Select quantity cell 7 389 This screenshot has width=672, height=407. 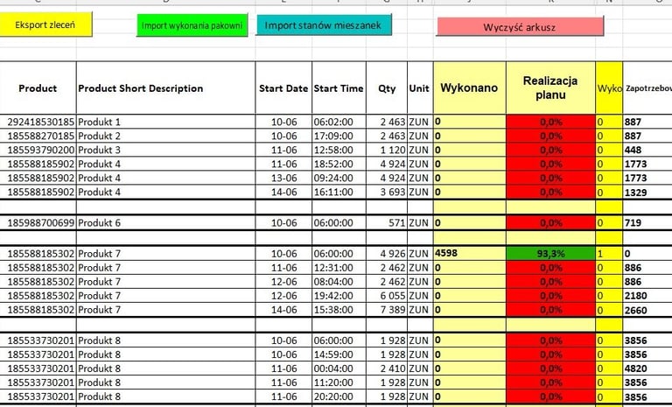(387, 310)
